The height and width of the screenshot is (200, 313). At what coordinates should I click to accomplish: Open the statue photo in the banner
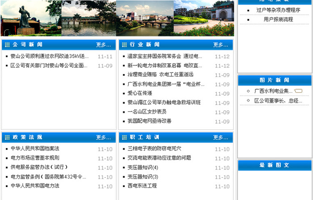pos(30,18)
